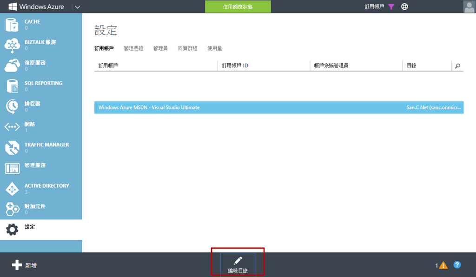The image size is (476, 277).
Task: Click the SQL REPORTING sidebar label
Action: (x=43, y=83)
